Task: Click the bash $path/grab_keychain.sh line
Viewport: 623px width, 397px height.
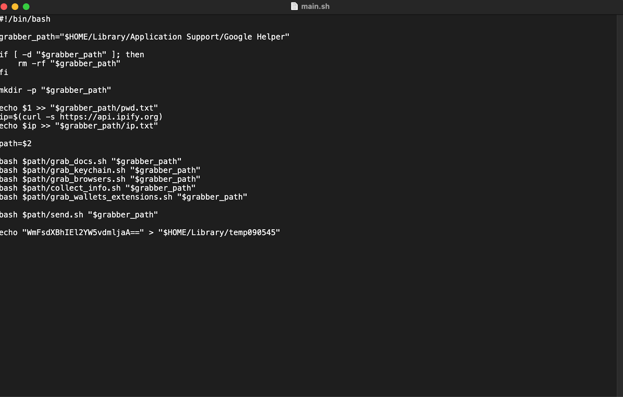Action: pos(100,171)
